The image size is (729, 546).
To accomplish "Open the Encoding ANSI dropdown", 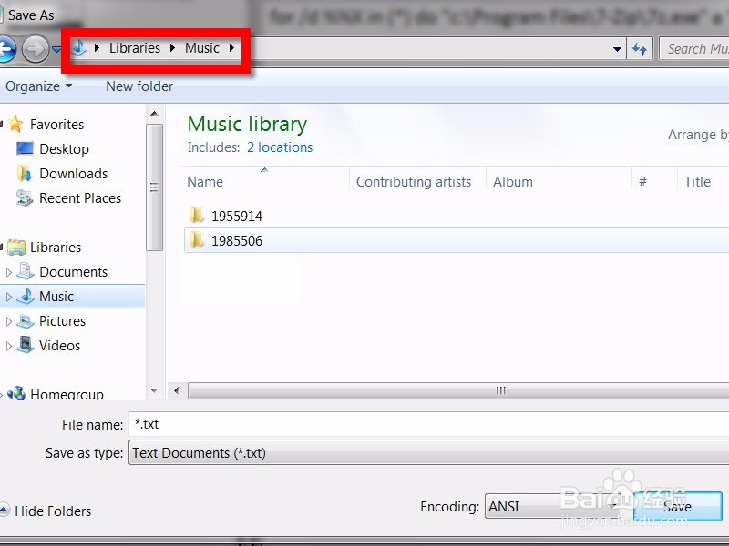I will (x=553, y=507).
